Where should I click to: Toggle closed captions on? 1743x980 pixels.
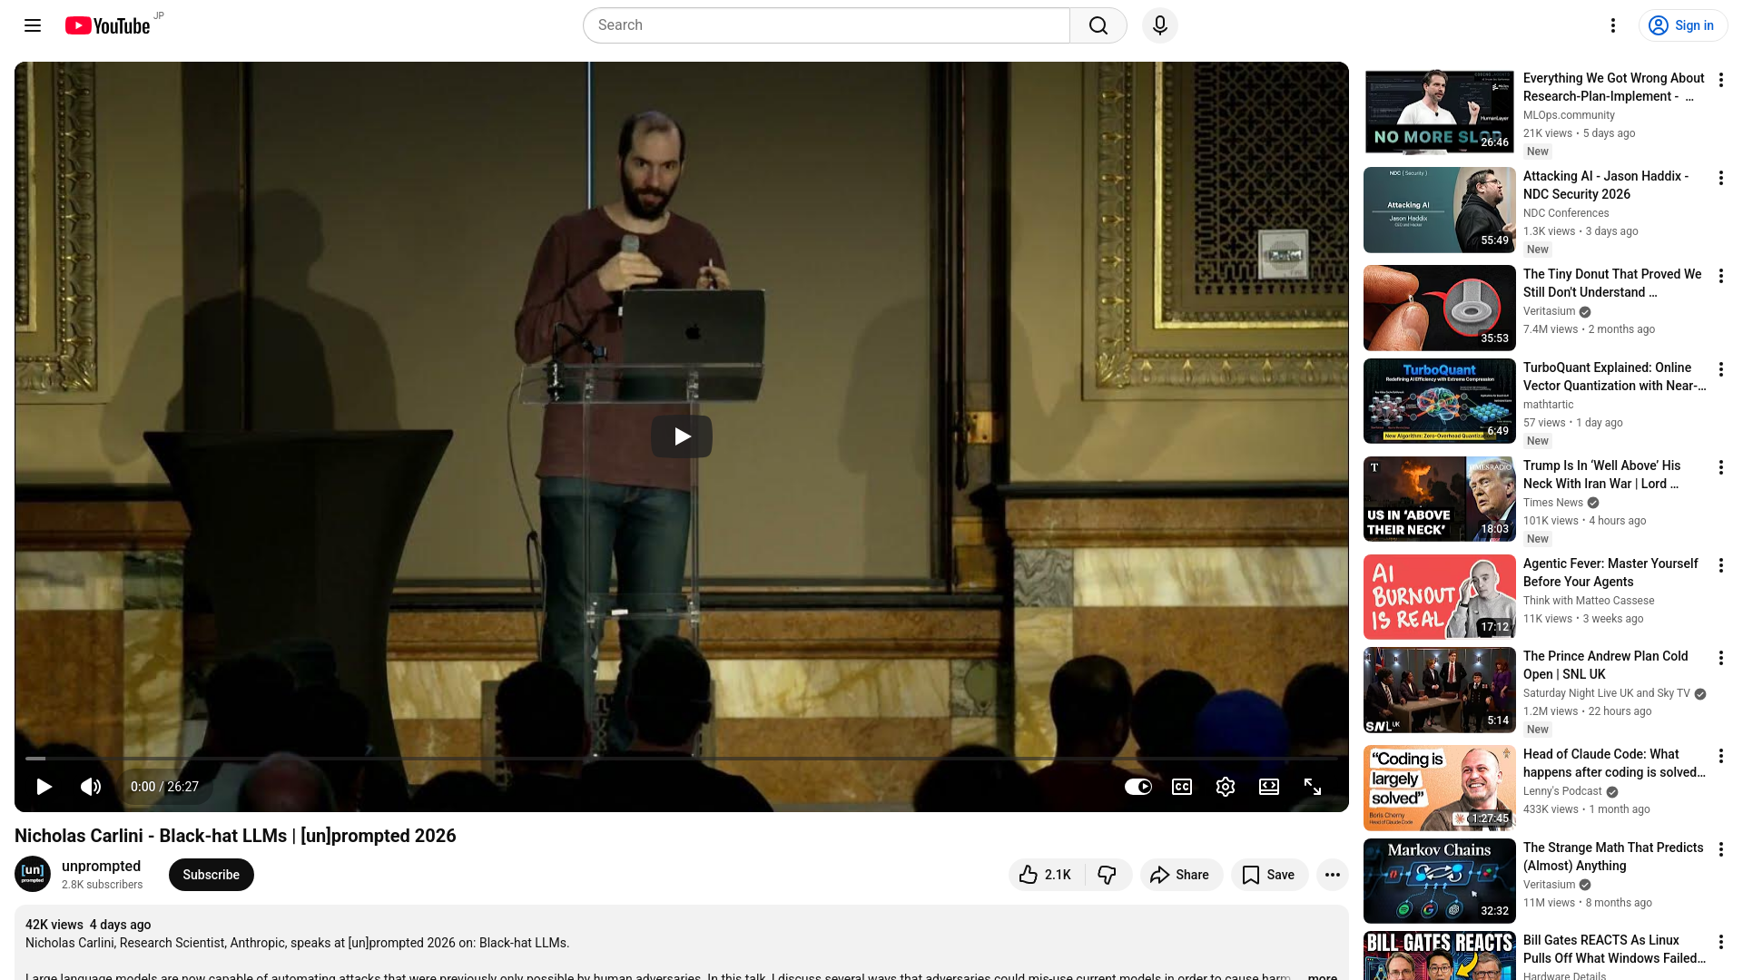pyautogui.click(x=1181, y=787)
